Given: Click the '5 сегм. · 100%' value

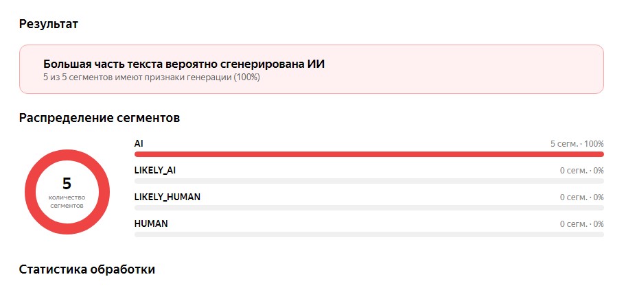Looking at the screenshot, I should click(577, 144).
